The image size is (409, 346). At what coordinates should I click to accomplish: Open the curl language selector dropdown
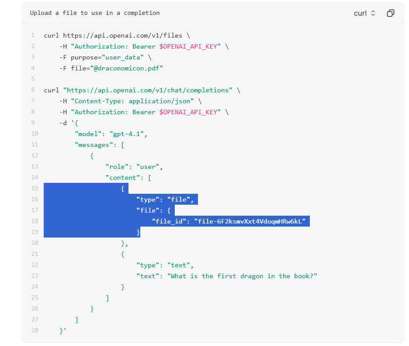[x=365, y=13]
